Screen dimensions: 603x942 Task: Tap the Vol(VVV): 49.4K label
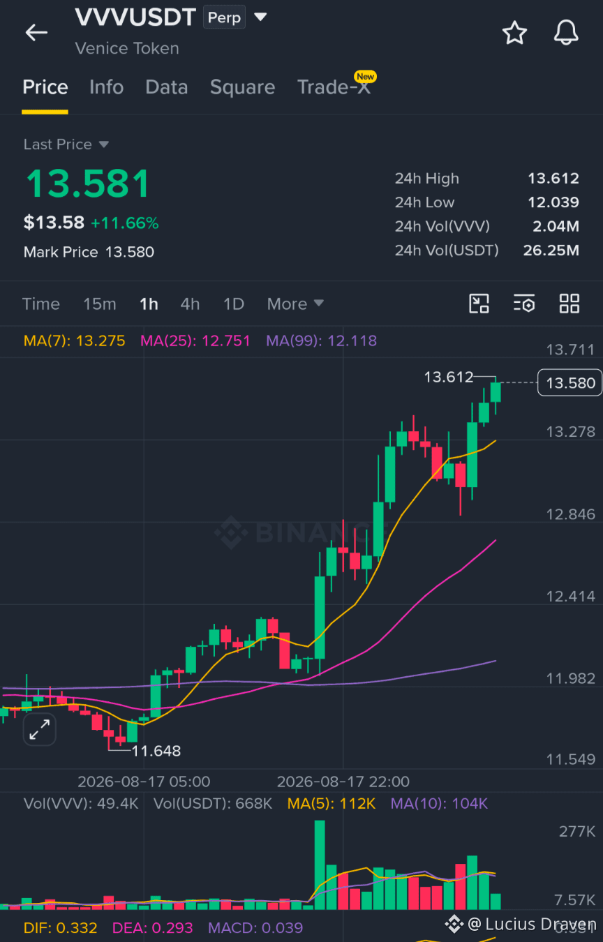(x=81, y=804)
